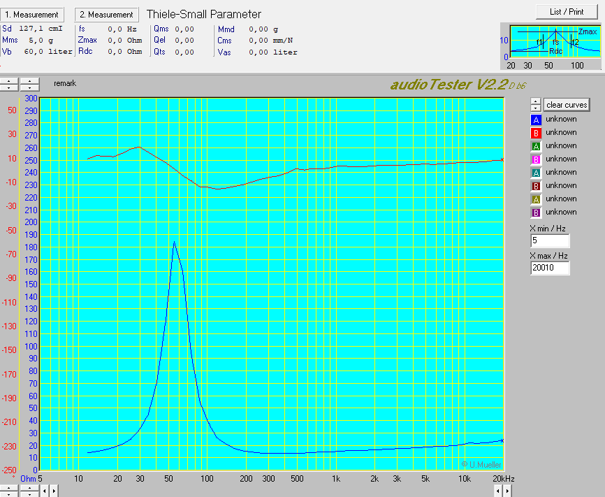Image resolution: width=605 pixels, height=497 pixels.
Task: Click the clear curves button
Action: tap(567, 105)
